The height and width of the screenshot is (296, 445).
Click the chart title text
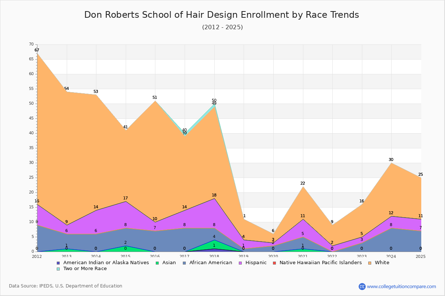(222, 15)
